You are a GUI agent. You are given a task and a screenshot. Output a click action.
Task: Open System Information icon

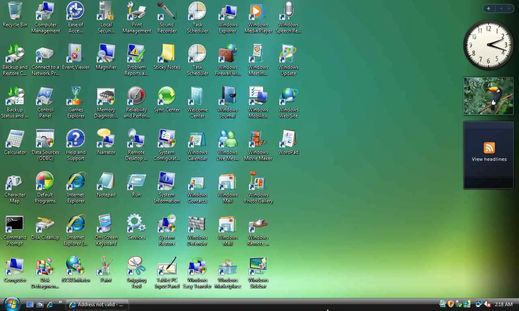click(167, 187)
